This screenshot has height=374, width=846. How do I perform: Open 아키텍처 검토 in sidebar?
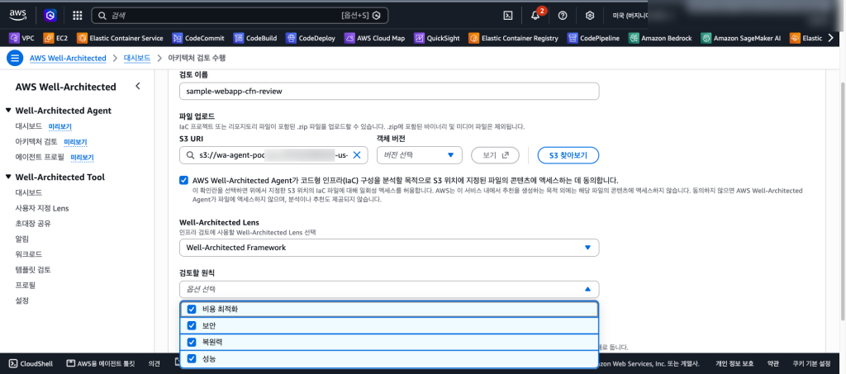pos(36,142)
